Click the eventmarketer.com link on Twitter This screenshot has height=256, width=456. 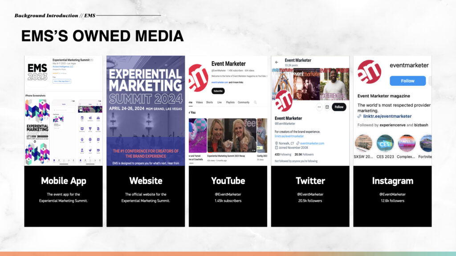click(312, 144)
